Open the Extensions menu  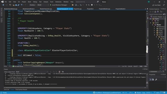point(58,2)
